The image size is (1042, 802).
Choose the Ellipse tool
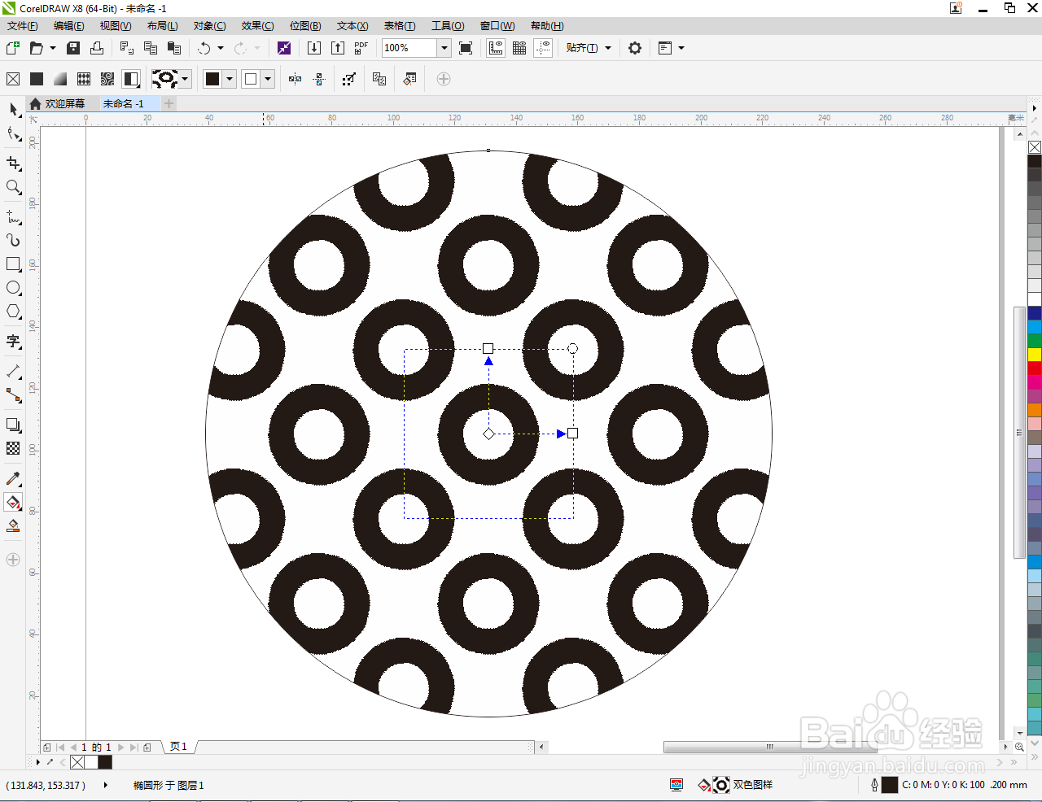tap(13, 288)
